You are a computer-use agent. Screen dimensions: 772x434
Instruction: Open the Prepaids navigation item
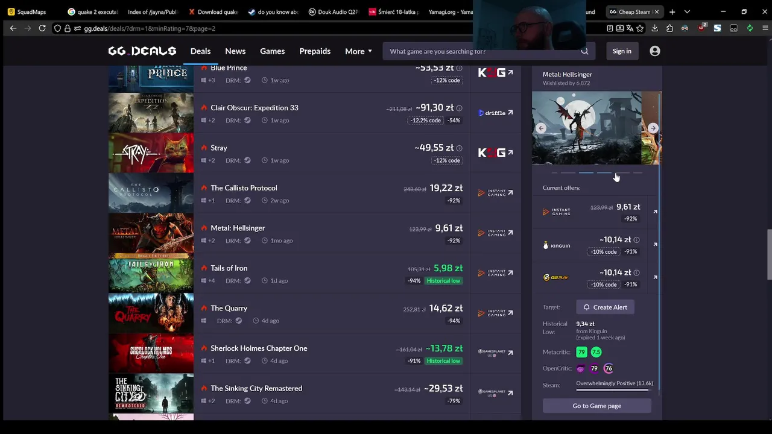pyautogui.click(x=315, y=51)
